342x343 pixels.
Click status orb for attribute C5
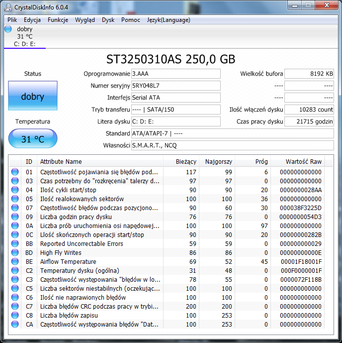[x=15, y=289]
